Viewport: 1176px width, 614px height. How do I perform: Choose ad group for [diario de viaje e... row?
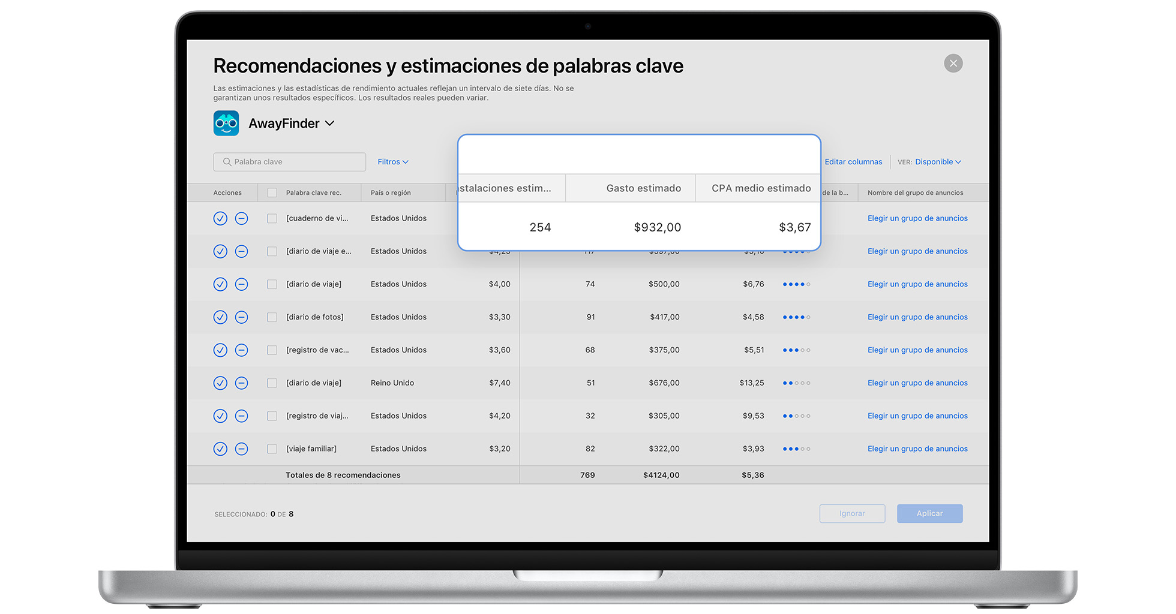click(x=917, y=251)
